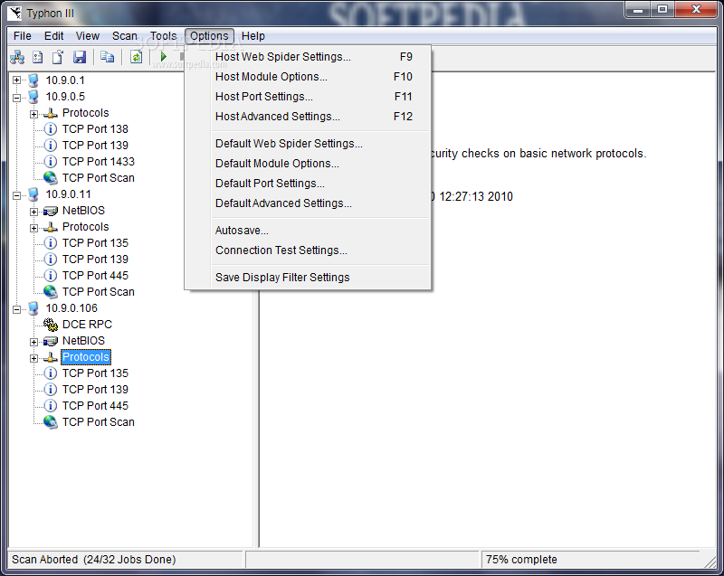Click info icon of TCP Port 445 under 10.9.0.106

[x=51, y=406]
